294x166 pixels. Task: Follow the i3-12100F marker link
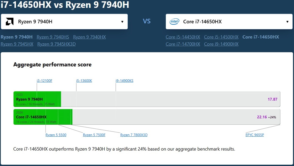point(45,81)
